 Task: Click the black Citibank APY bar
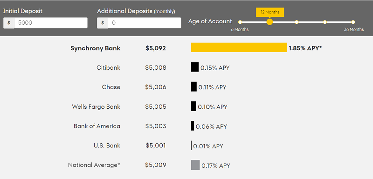coord(195,67)
